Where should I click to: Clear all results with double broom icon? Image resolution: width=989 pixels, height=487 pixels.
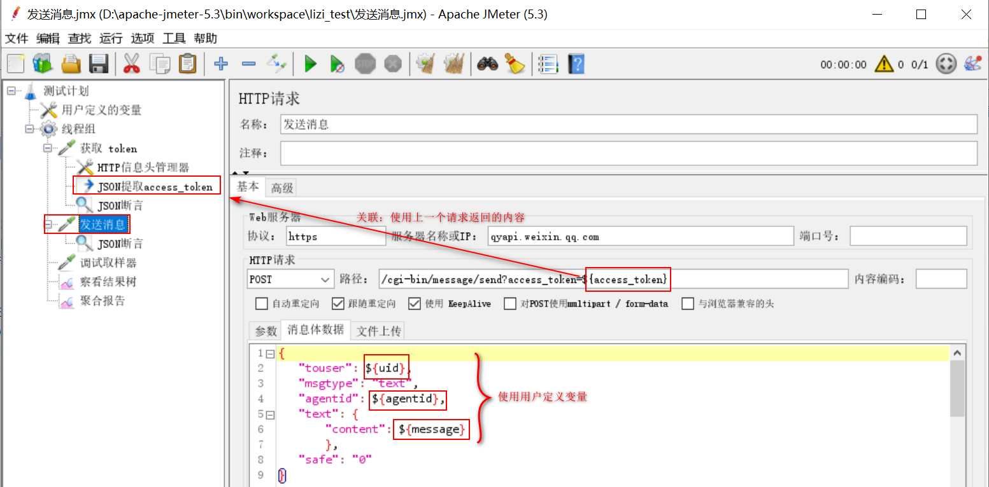tap(453, 64)
